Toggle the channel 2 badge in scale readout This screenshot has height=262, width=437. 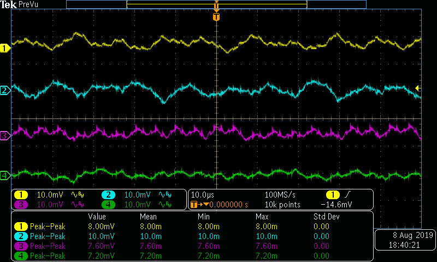pos(108,195)
